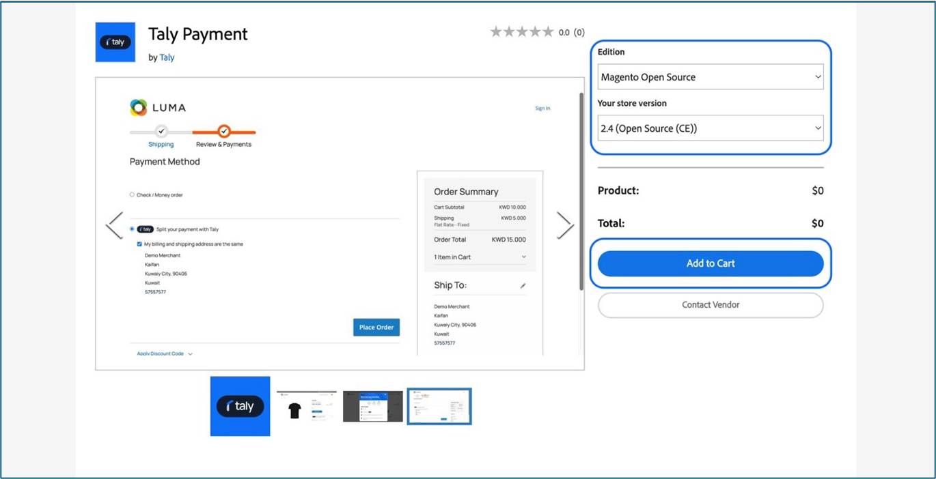This screenshot has height=479, width=936.
Task: Click the Contact Vendor button
Action: pyautogui.click(x=711, y=305)
